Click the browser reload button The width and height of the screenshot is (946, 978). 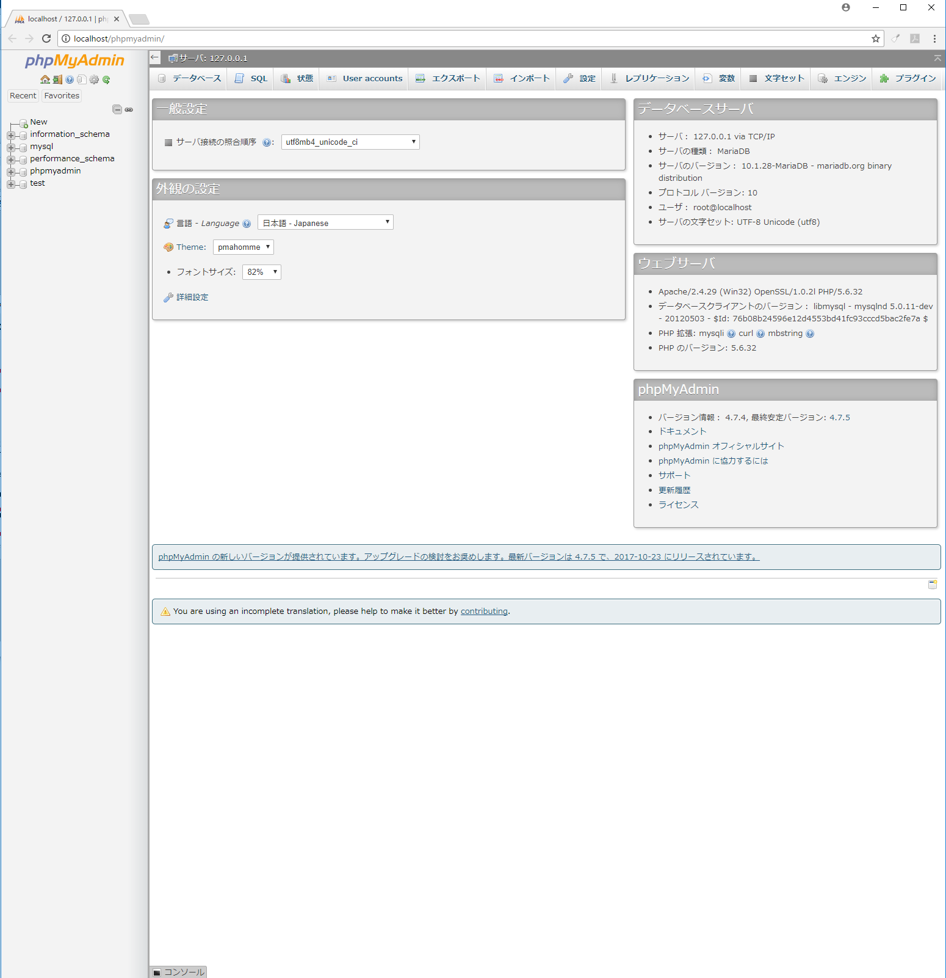(46, 38)
